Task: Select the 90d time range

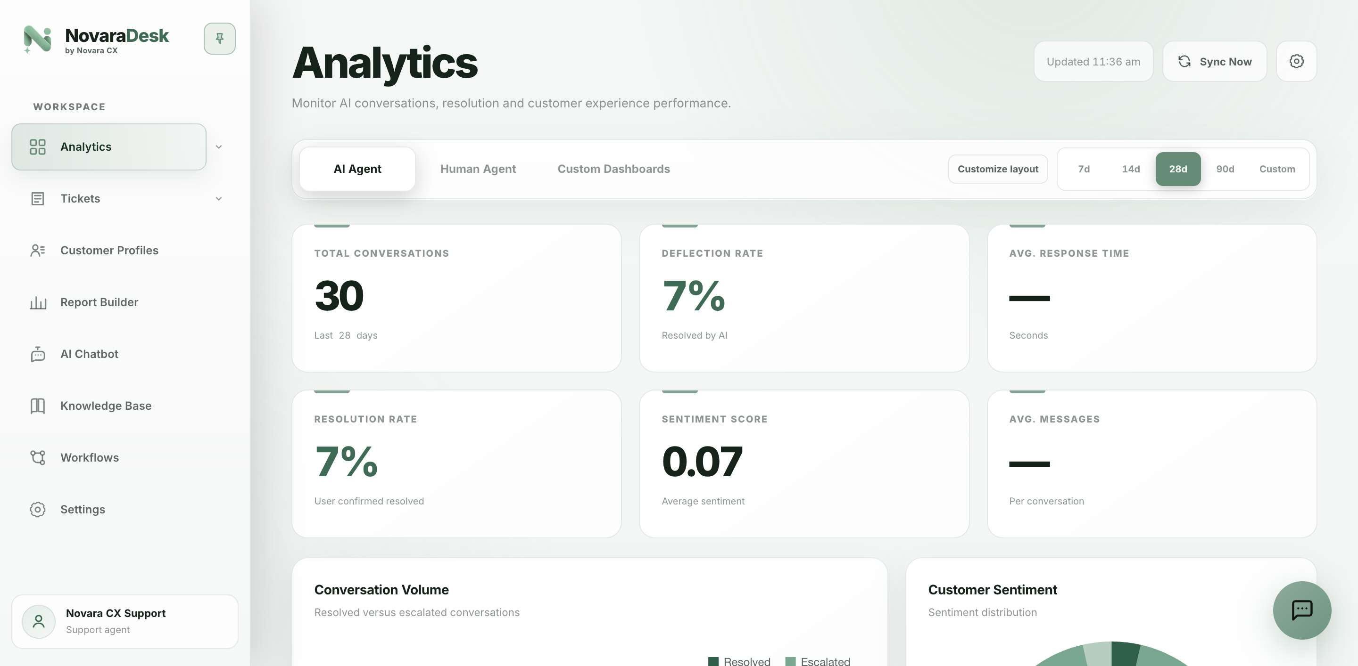Action: click(1225, 169)
